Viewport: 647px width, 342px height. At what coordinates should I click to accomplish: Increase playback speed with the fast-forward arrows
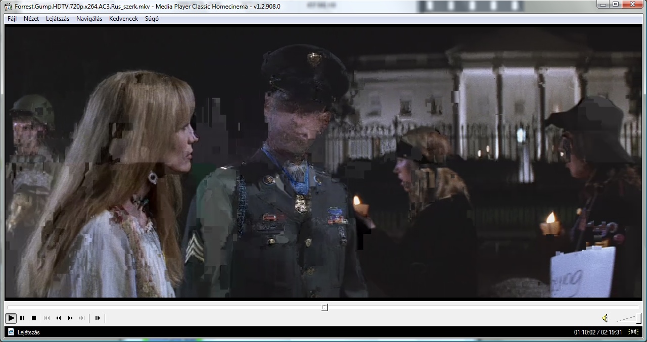coord(70,318)
